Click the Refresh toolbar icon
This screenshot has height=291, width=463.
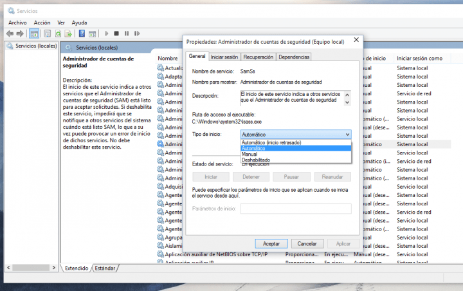pyautogui.click(x=58, y=33)
